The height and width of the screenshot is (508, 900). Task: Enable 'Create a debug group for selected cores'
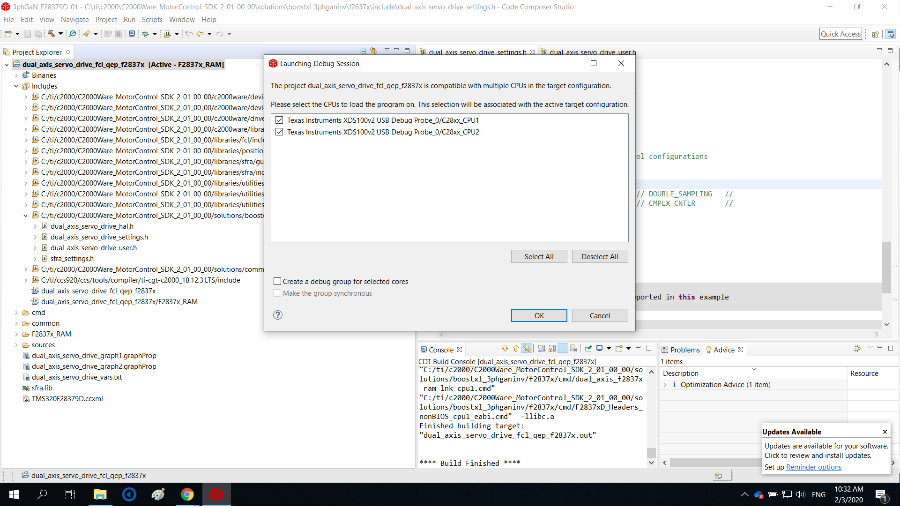pyautogui.click(x=277, y=281)
